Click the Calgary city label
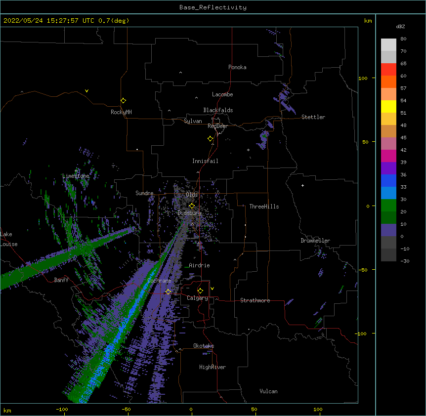426x416 pixels. (x=198, y=298)
